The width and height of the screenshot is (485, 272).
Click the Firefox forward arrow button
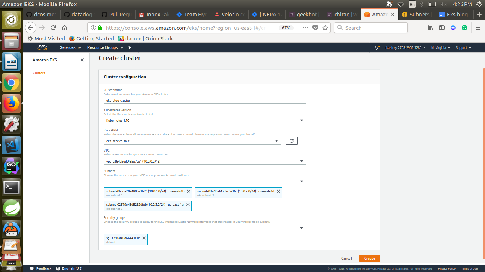click(x=42, y=28)
